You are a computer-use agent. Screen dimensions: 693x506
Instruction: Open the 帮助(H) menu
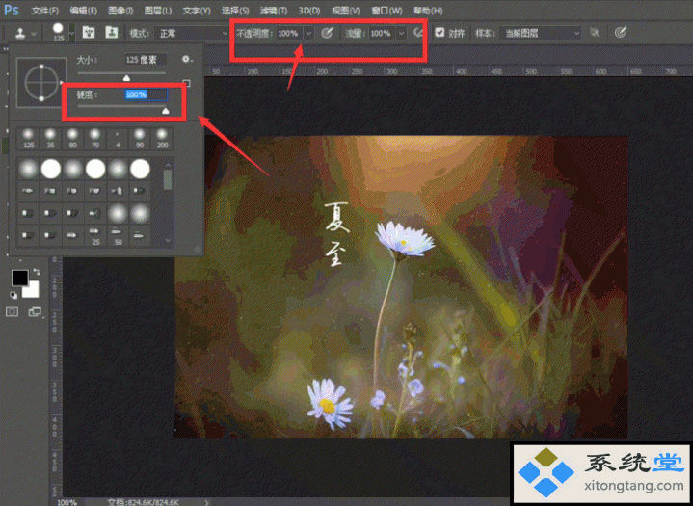click(x=428, y=11)
